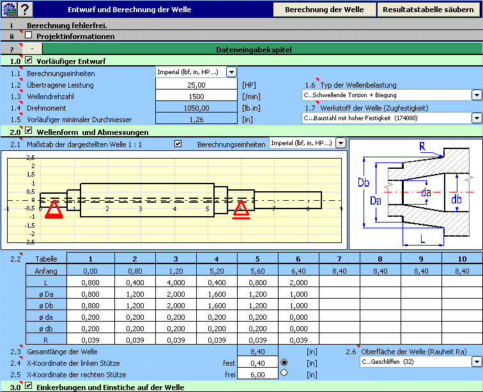483x392 pixels.
Task: Click L cell 4,000 in column 3
Action: click(x=176, y=282)
